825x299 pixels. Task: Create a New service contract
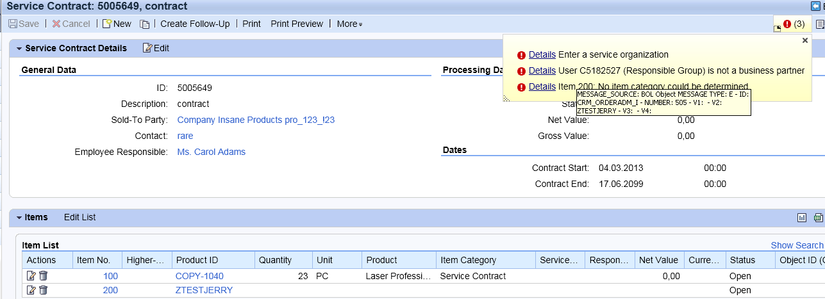coord(117,24)
